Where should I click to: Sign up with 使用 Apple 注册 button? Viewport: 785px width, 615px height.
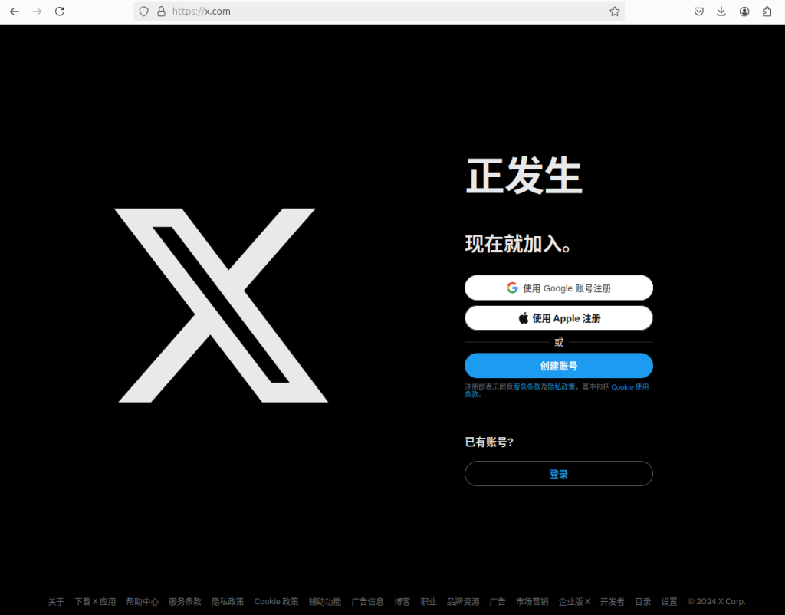(558, 318)
